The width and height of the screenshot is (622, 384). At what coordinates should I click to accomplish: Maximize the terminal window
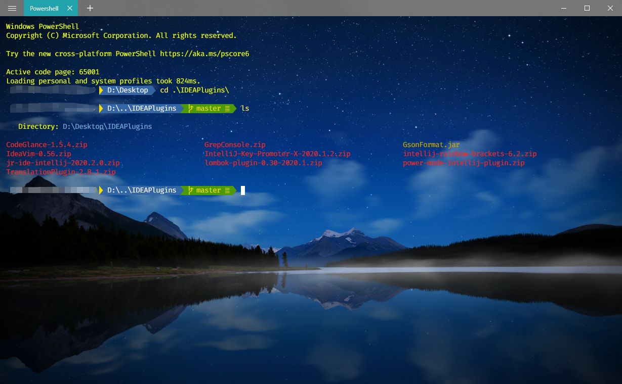click(x=587, y=8)
